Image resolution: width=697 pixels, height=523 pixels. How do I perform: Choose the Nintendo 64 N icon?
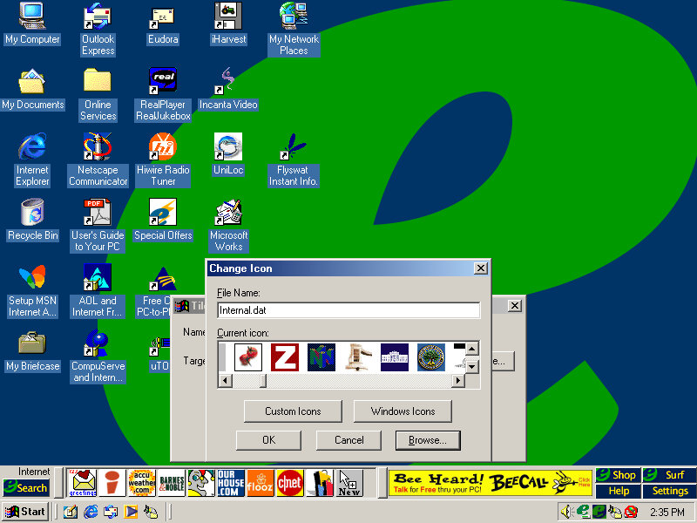click(x=321, y=357)
